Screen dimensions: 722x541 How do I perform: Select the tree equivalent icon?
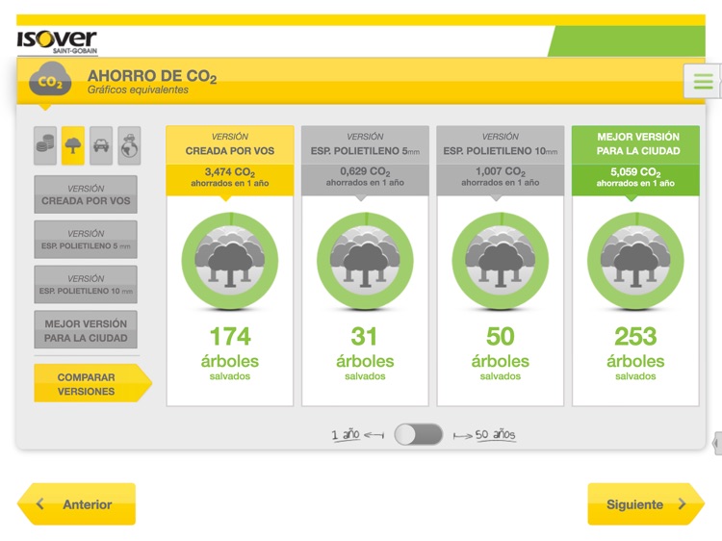click(x=73, y=146)
